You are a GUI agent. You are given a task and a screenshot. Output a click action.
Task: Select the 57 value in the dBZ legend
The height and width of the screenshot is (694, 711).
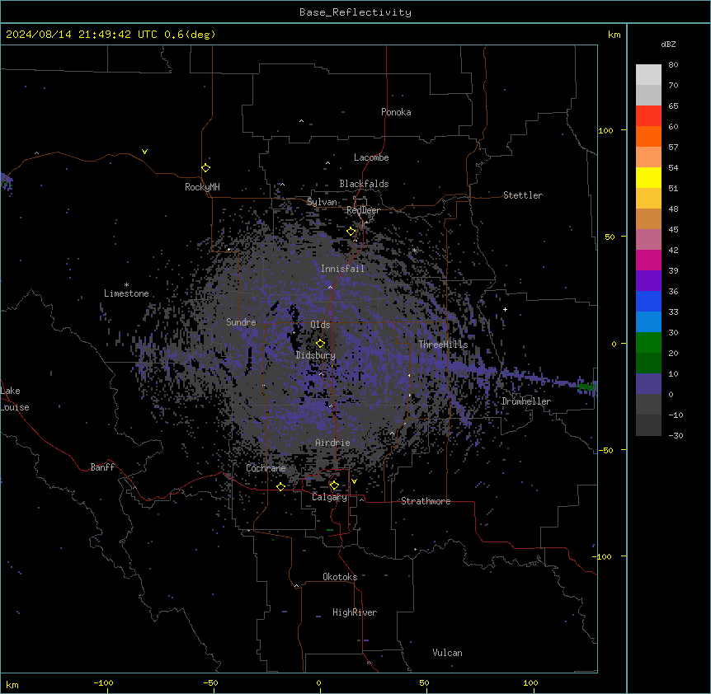point(673,148)
